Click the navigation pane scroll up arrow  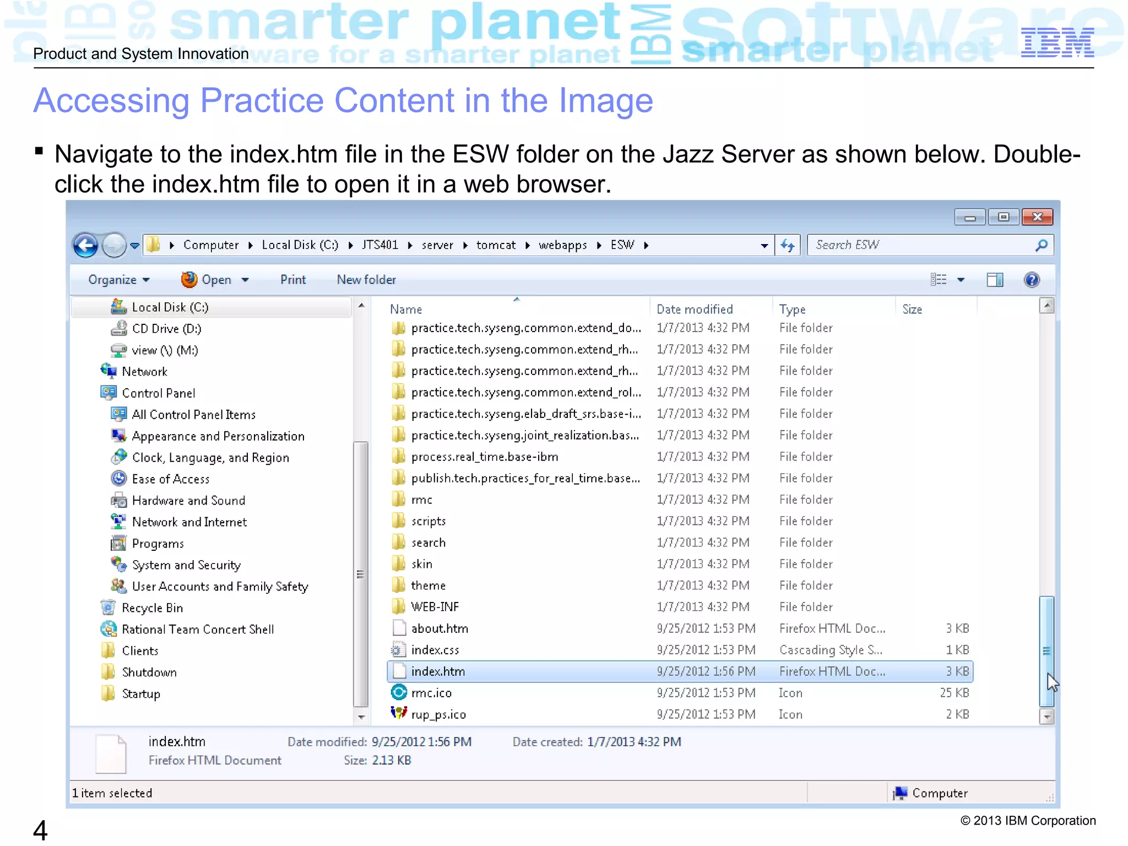pyautogui.click(x=361, y=305)
